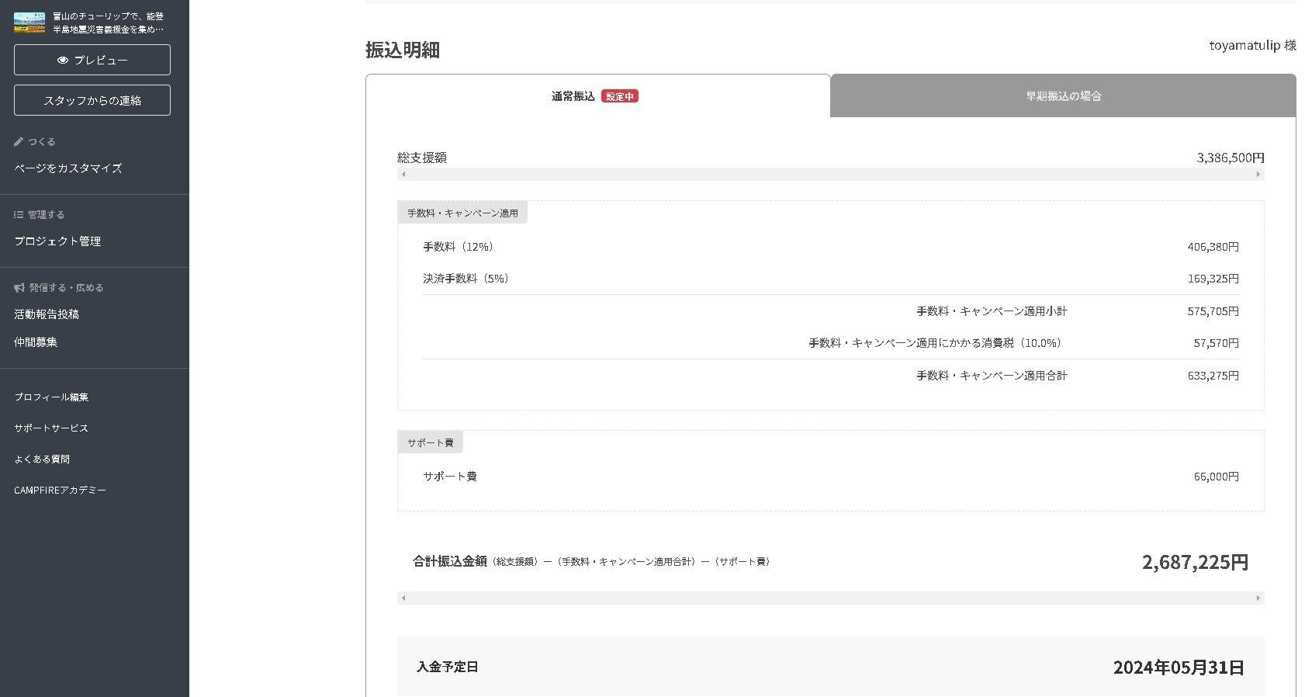The width and height of the screenshot is (1305, 697).
Task: Click lower scrollbar left arrow under 合計振込金額
Action: pyautogui.click(x=403, y=598)
